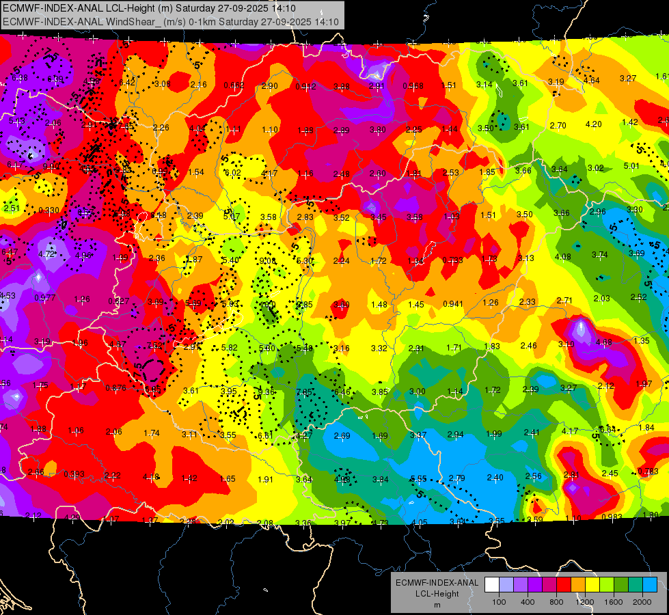Select the sky-blue legend swatch
Screen dimensions: 669x615
click(x=649, y=585)
